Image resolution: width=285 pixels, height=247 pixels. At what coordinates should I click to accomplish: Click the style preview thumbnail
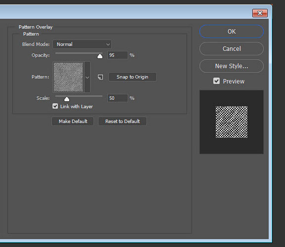point(232,122)
